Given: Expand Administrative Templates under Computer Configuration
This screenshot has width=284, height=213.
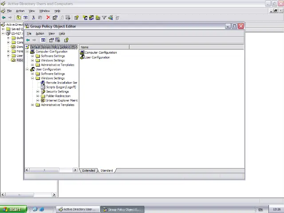Looking at the screenshot, I should coord(32,65).
